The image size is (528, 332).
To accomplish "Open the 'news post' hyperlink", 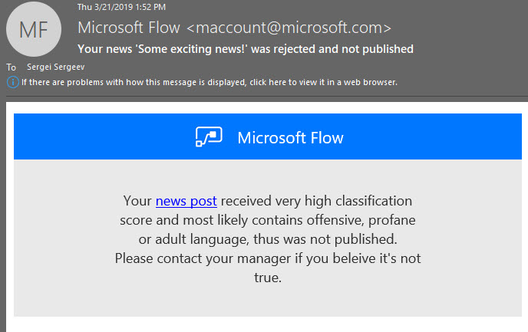I will pos(186,201).
